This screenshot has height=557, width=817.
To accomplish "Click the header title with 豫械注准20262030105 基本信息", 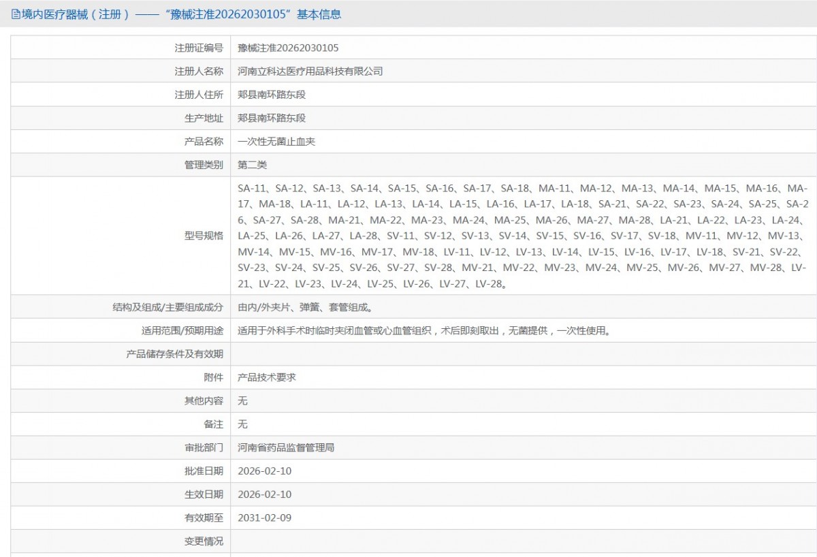I will [180, 14].
